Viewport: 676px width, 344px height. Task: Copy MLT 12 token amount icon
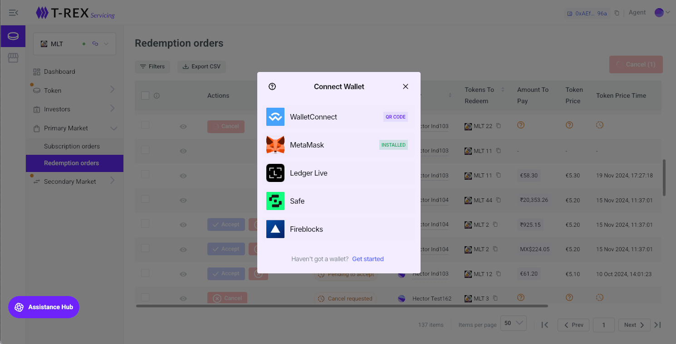click(x=499, y=274)
